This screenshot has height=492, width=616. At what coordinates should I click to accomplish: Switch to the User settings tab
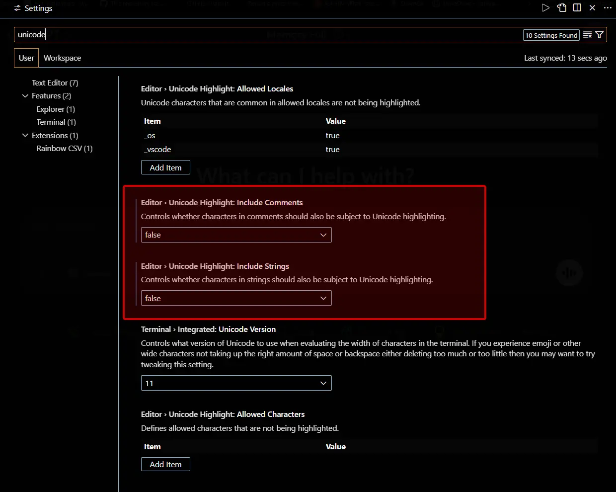click(26, 58)
